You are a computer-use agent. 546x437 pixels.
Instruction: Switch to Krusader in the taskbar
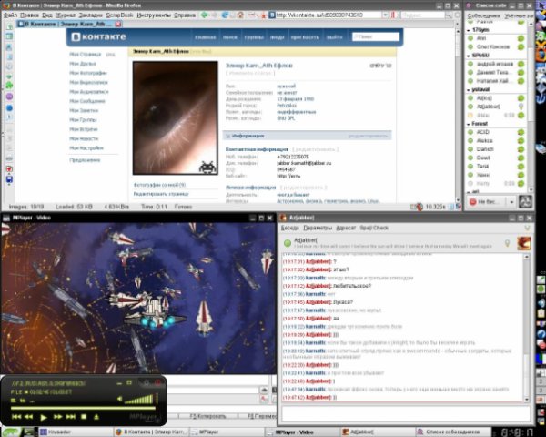56,432
